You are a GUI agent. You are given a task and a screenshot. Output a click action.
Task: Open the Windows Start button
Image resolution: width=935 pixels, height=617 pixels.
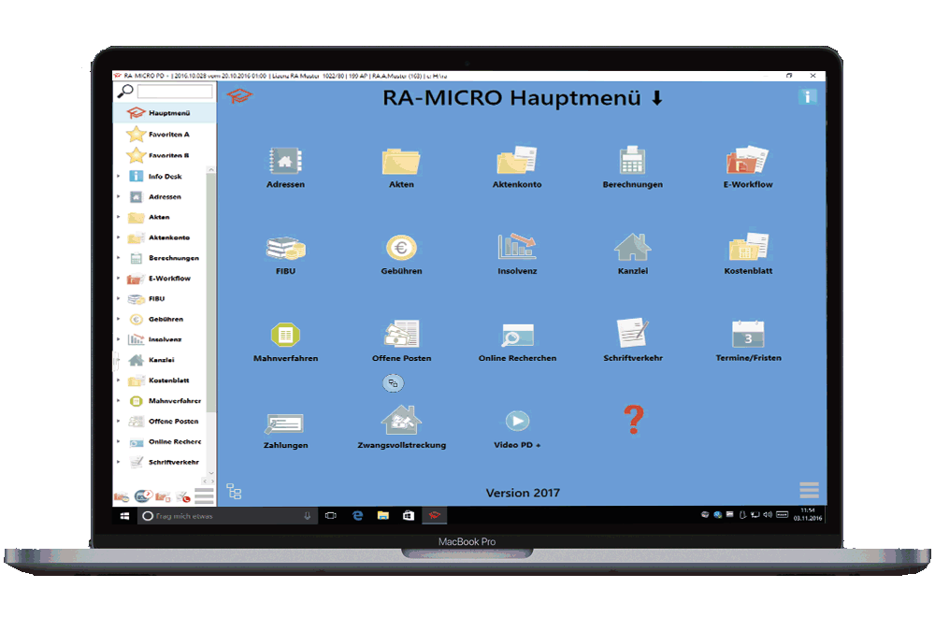(124, 516)
